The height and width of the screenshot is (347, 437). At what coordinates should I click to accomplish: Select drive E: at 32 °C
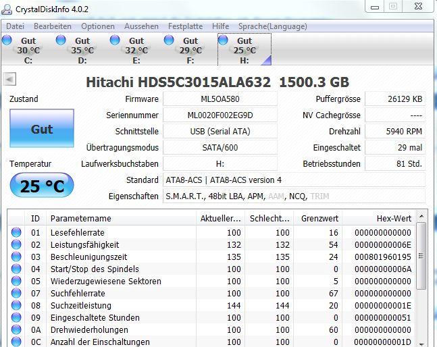pos(136,49)
